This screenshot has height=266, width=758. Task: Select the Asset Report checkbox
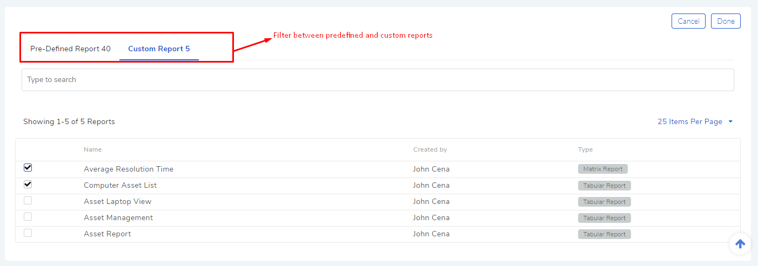click(28, 233)
